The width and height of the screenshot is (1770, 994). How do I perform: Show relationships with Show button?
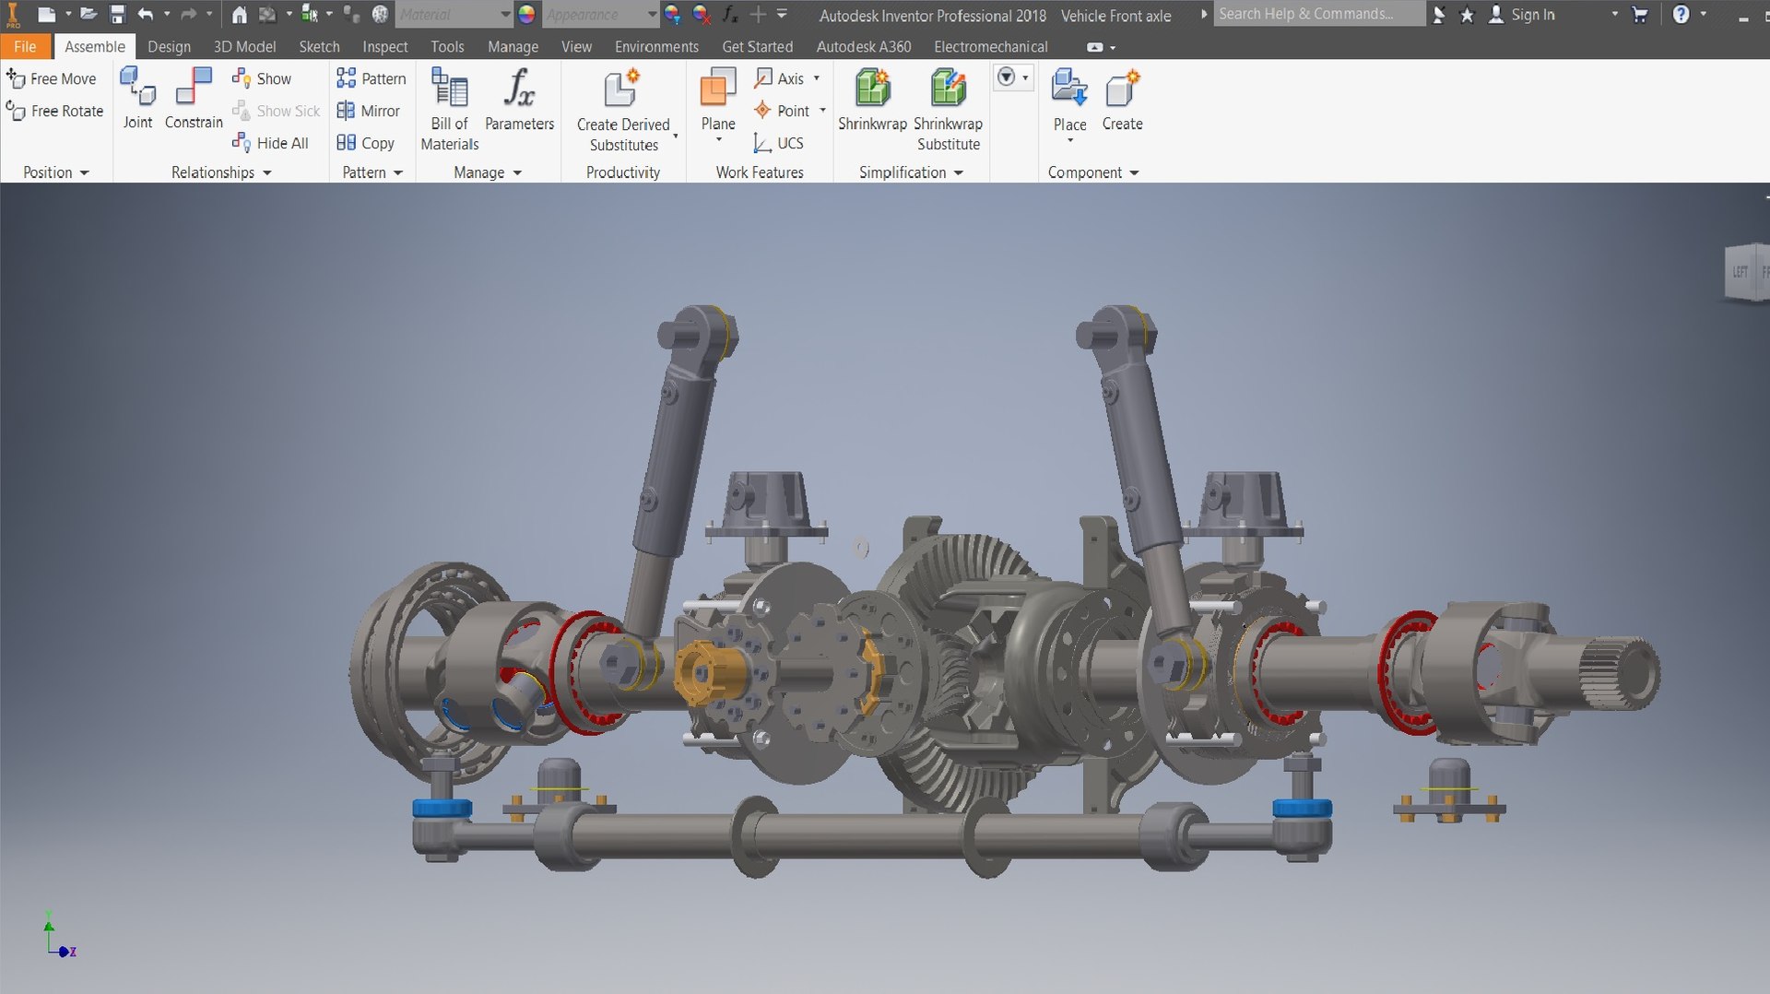[x=262, y=79]
